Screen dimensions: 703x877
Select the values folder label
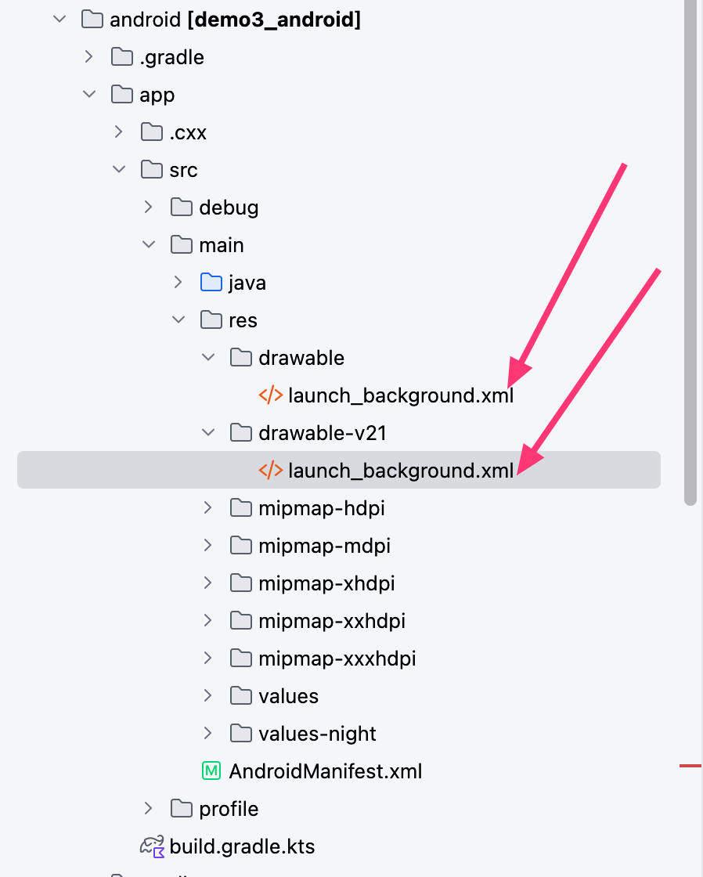tap(289, 696)
